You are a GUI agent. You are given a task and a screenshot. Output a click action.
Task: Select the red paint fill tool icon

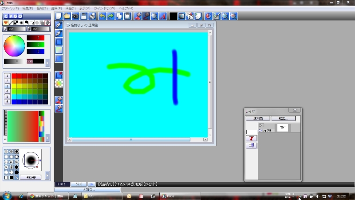pos(138,16)
